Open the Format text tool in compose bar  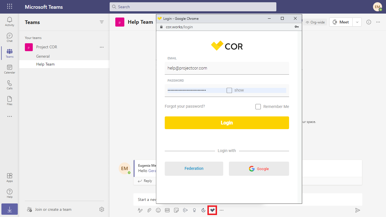[x=140, y=210]
